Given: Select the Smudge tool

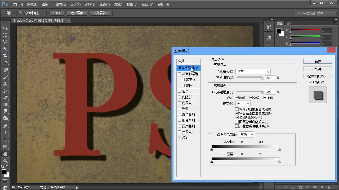Looking at the screenshot, I should point(5,111).
